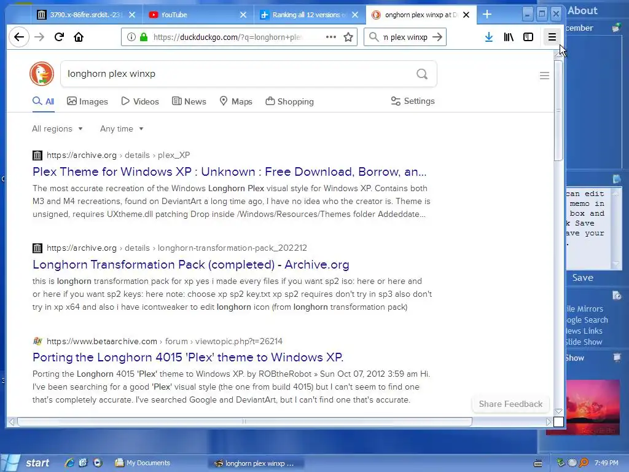The width and height of the screenshot is (629, 472).
Task: Close the longhorn plex winxp tab
Action: coord(466,15)
